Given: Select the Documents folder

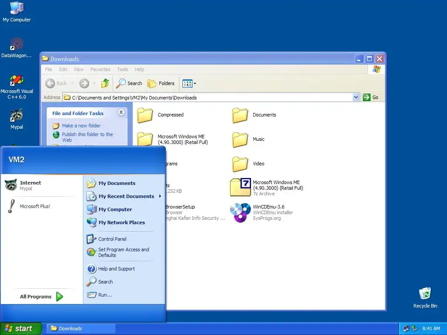Looking at the screenshot, I should pyautogui.click(x=254, y=115).
